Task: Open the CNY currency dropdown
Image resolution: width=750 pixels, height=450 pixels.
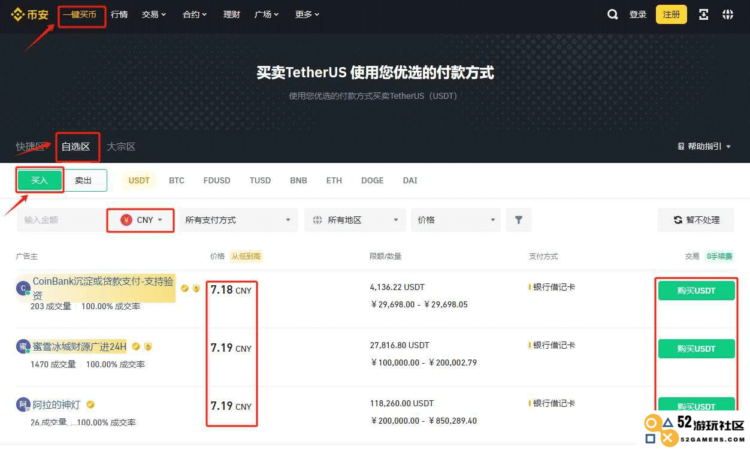Action: (x=141, y=220)
